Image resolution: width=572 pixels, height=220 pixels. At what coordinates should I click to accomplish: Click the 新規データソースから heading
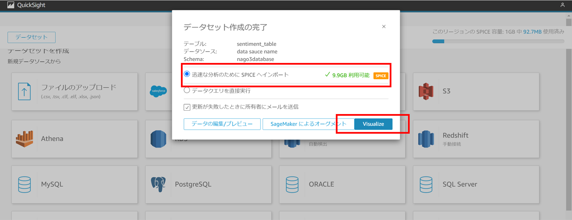[34, 61]
